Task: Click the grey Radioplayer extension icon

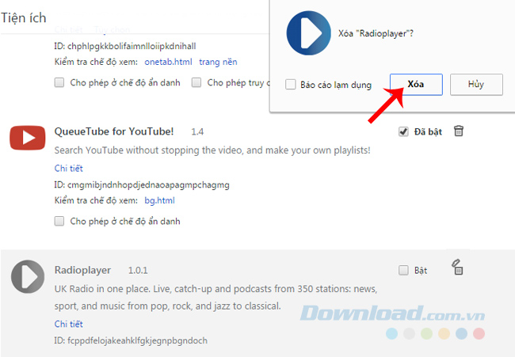Action: (x=28, y=276)
